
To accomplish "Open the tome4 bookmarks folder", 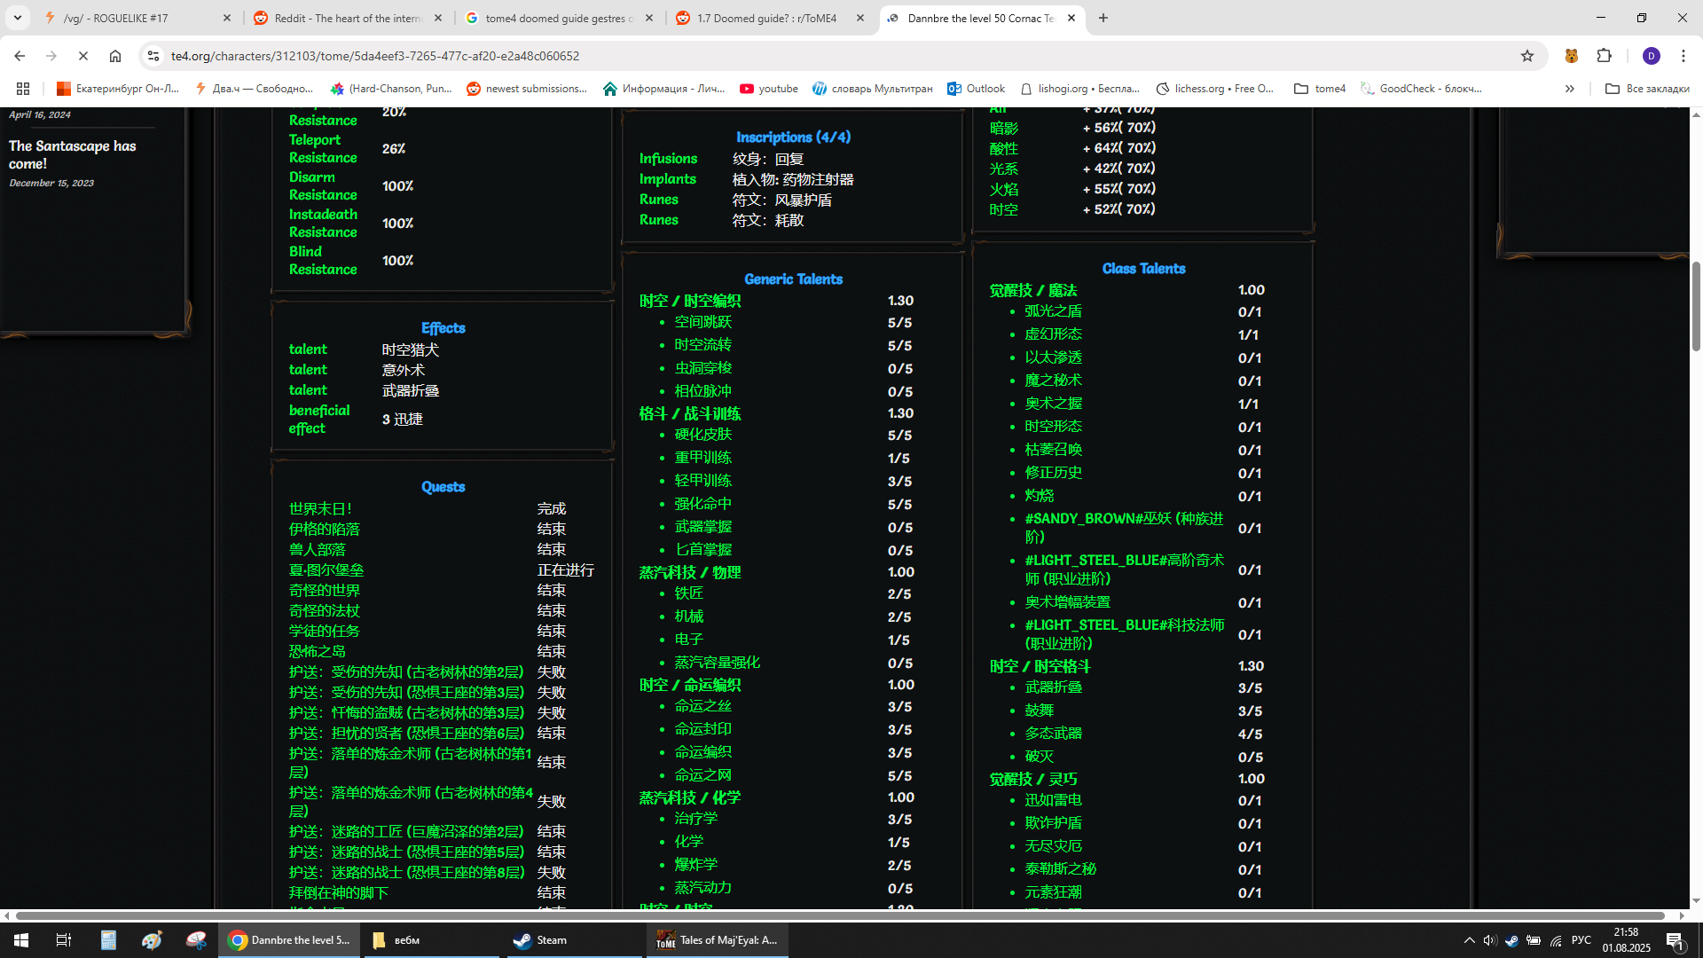I will pyautogui.click(x=1320, y=89).
